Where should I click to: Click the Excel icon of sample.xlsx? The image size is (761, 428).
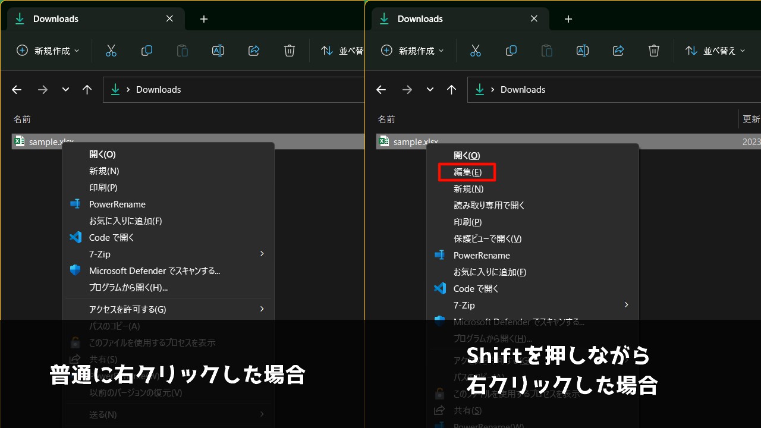(x=19, y=141)
